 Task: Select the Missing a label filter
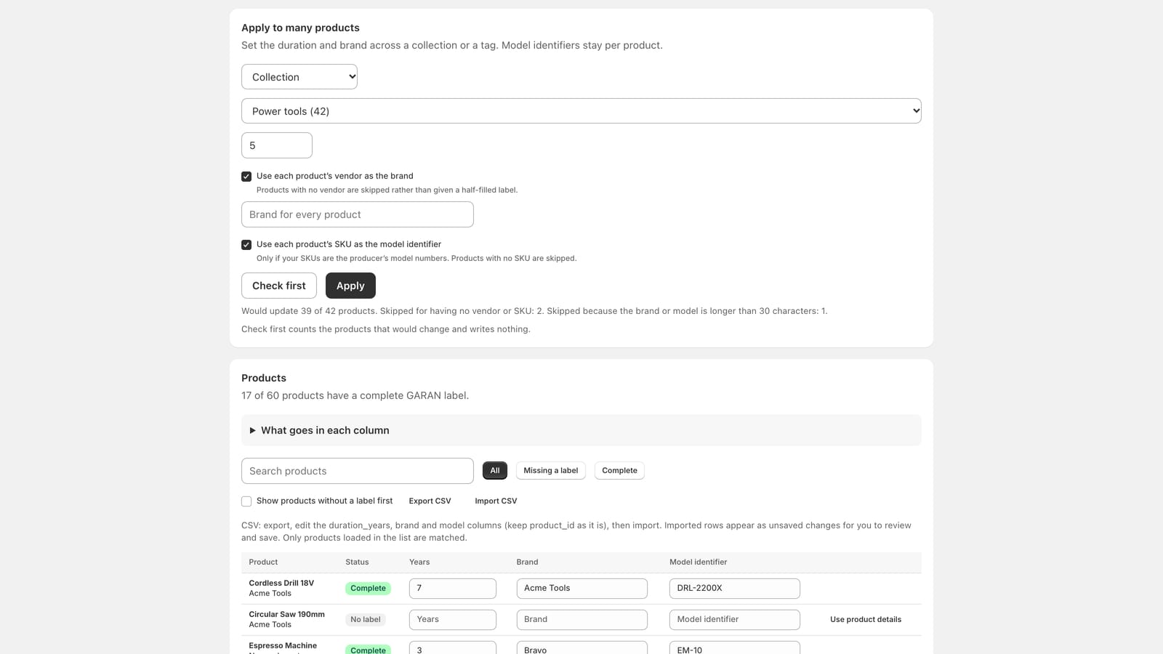click(x=551, y=471)
